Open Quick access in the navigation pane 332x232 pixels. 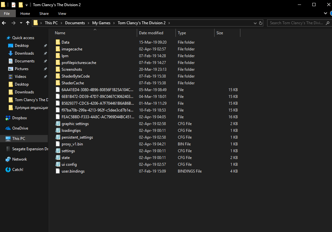[23, 38]
